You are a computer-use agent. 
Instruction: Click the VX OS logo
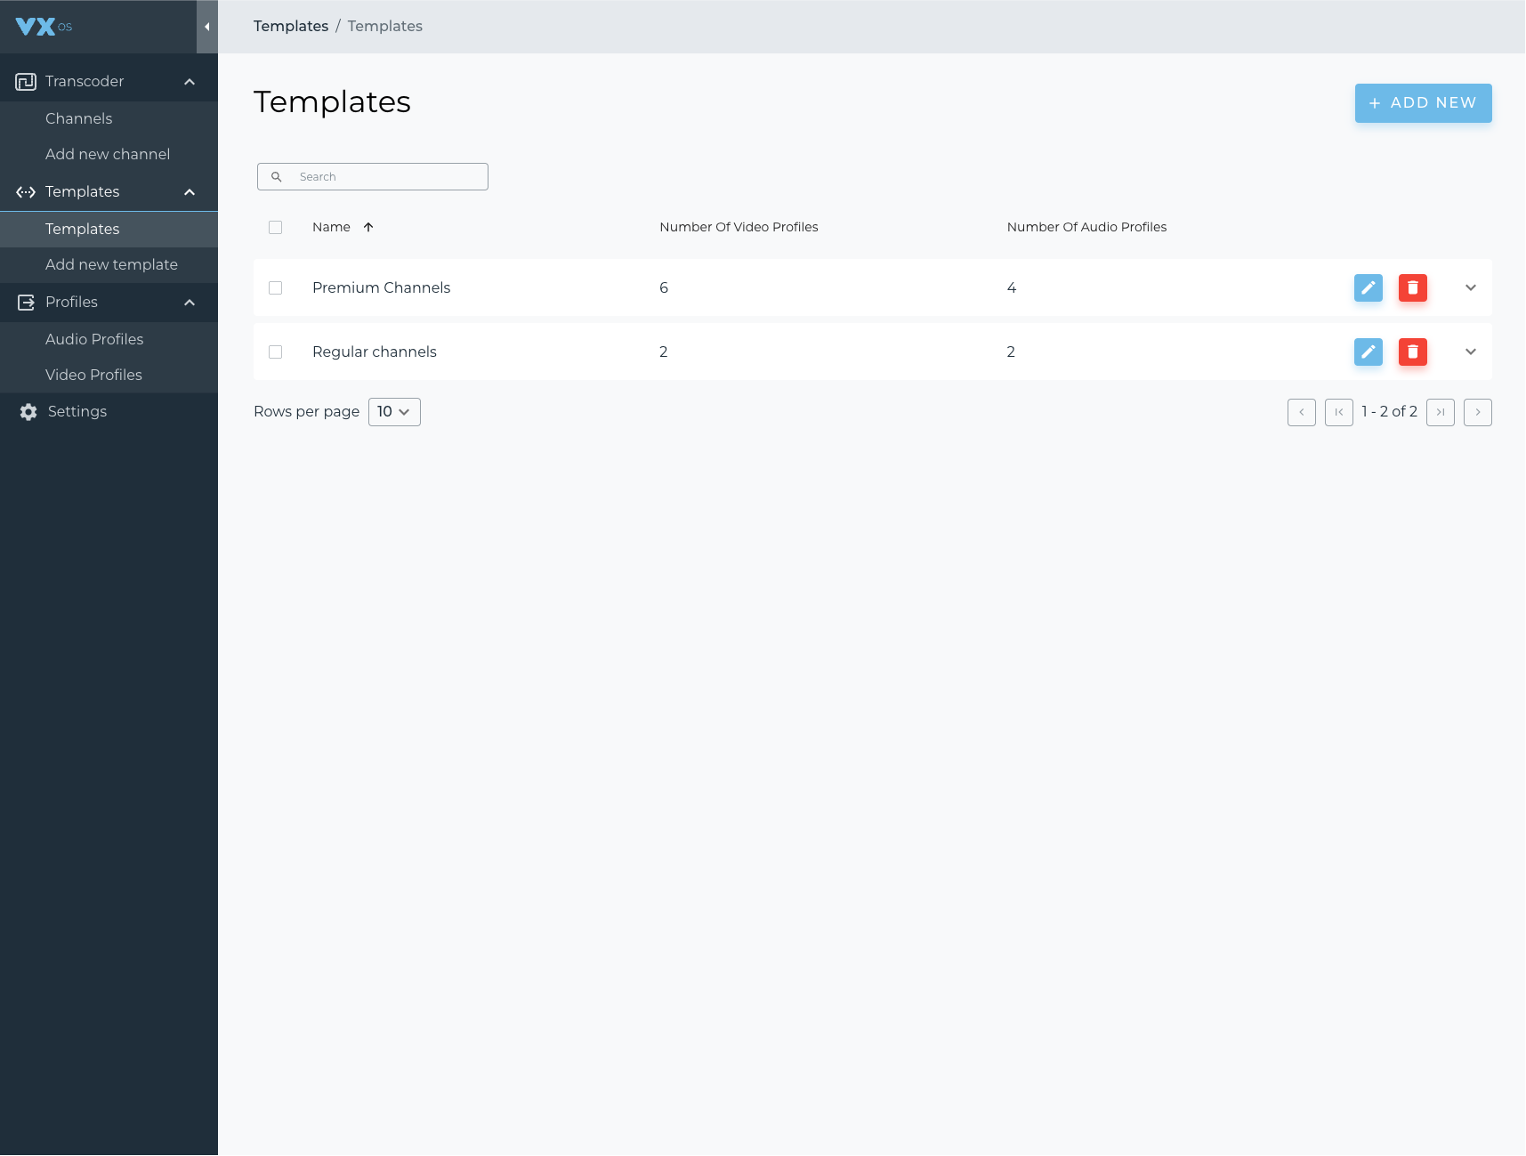pyautogui.click(x=44, y=27)
